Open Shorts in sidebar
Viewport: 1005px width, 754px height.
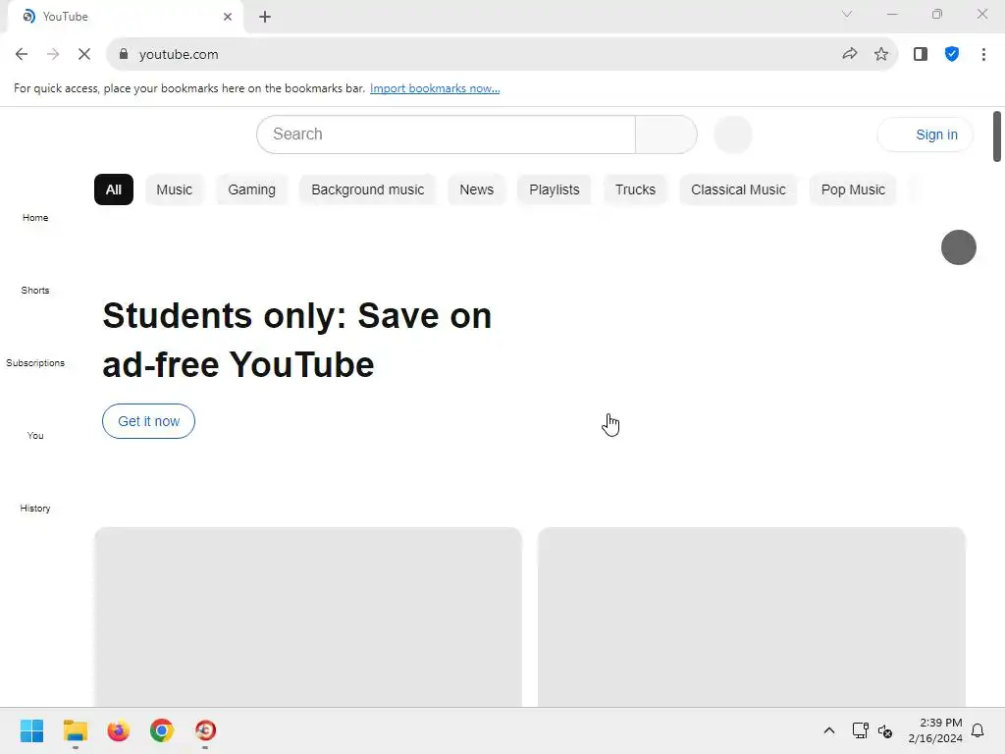pos(35,290)
